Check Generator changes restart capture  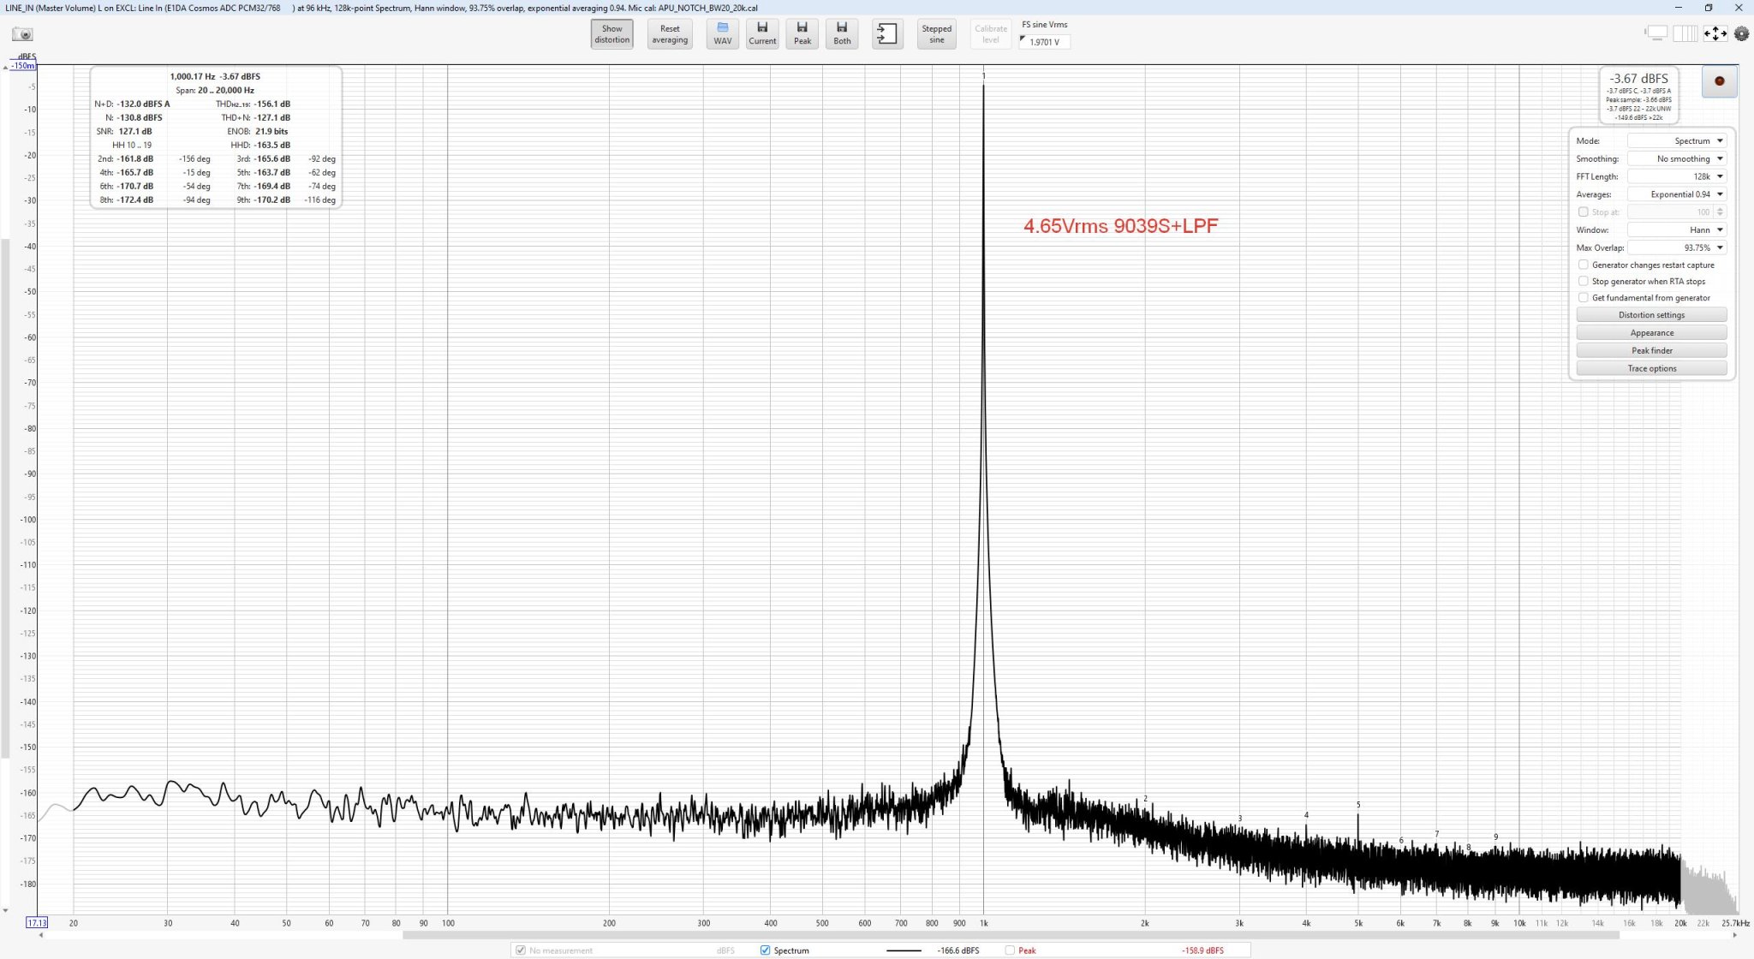[x=1584, y=265]
